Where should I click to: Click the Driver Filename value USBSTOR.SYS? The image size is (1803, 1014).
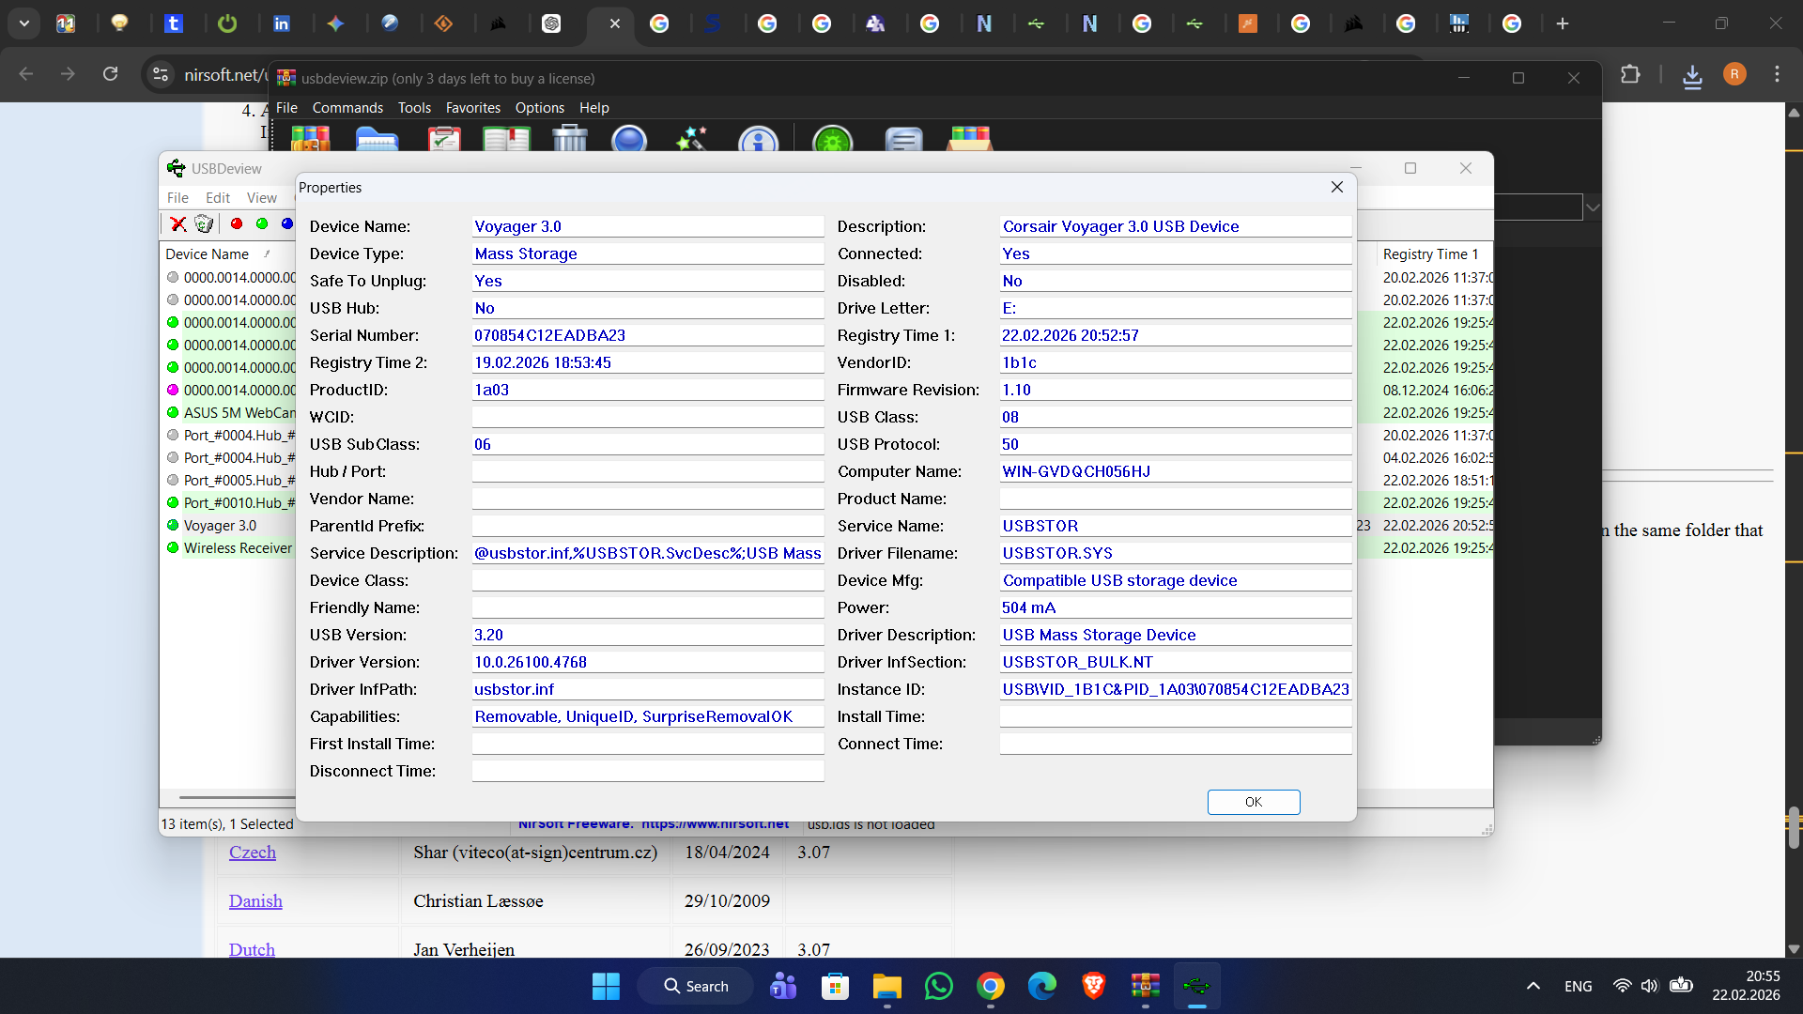[x=1176, y=553]
